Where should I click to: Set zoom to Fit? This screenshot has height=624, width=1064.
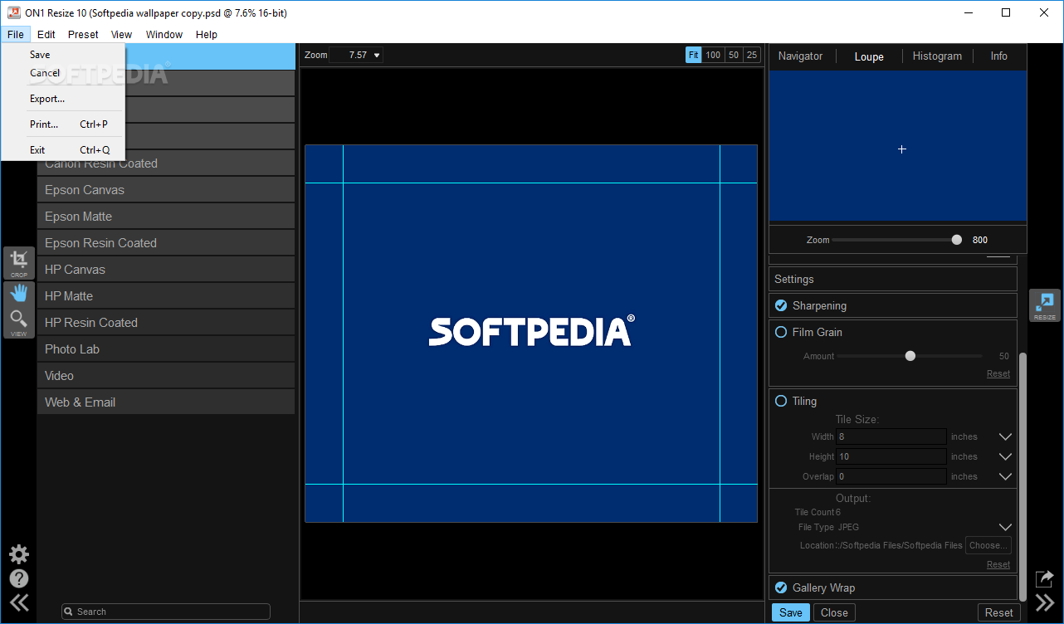(694, 55)
